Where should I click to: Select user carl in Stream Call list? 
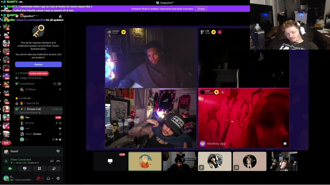tap(27, 128)
